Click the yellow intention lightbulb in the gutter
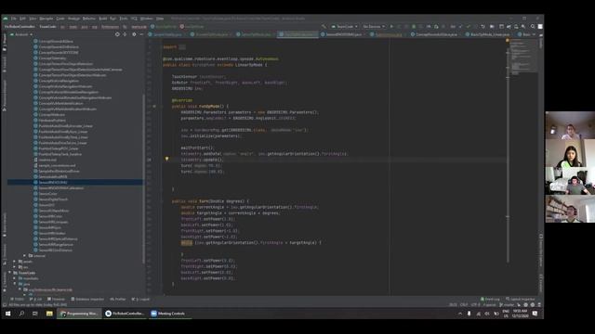595x334 pixels. pos(166,159)
